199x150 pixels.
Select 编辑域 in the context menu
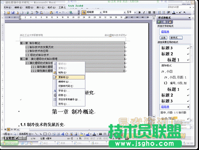click(x=69, y=82)
